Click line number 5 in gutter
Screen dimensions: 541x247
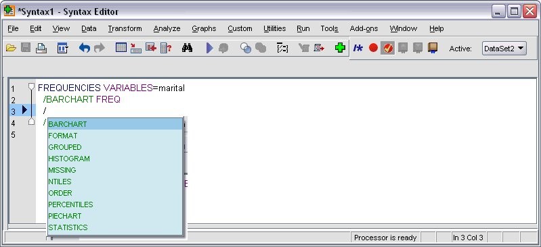[x=13, y=134]
